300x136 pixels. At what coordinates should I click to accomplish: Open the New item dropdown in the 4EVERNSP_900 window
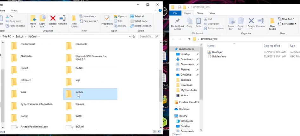(286, 19)
